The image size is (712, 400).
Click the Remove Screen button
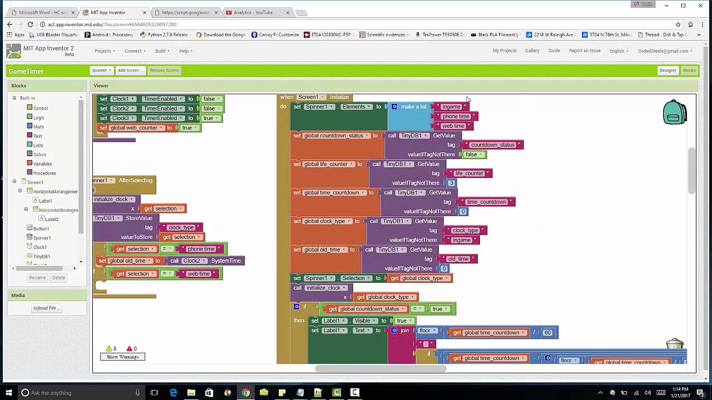(x=164, y=71)
